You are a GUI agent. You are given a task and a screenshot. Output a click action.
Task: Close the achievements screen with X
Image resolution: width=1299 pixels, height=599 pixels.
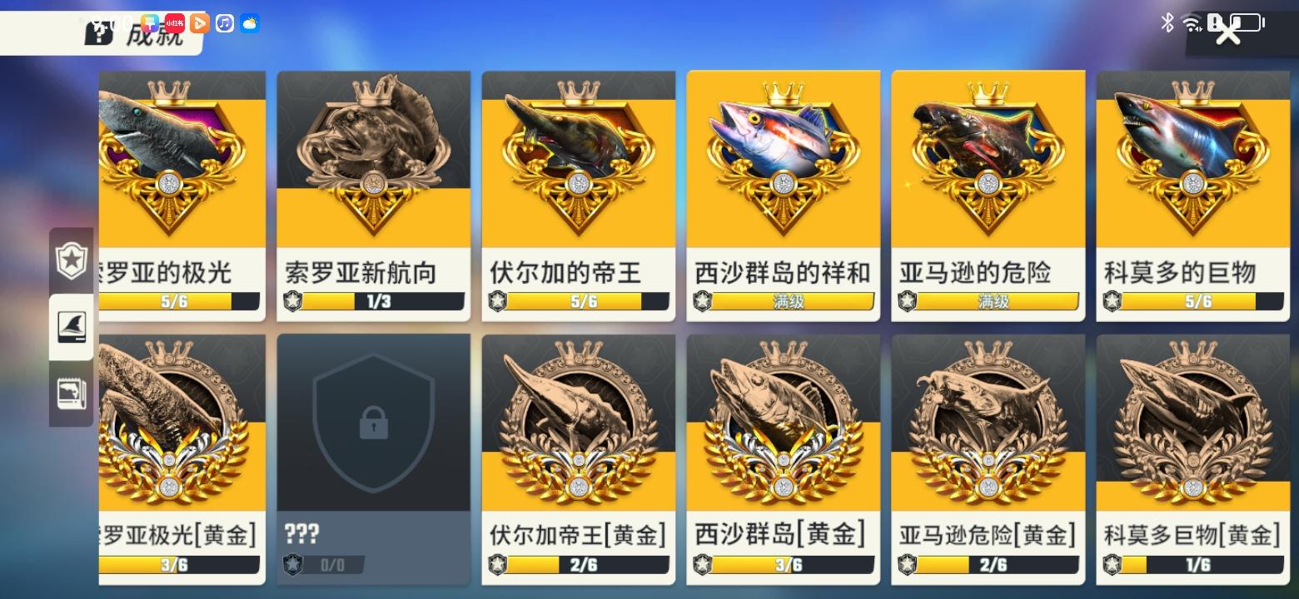coord(1228,32)
